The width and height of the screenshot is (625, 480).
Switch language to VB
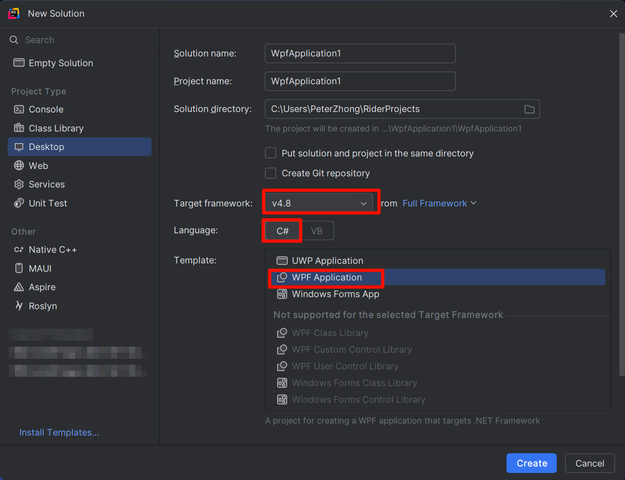click(317, 231)
